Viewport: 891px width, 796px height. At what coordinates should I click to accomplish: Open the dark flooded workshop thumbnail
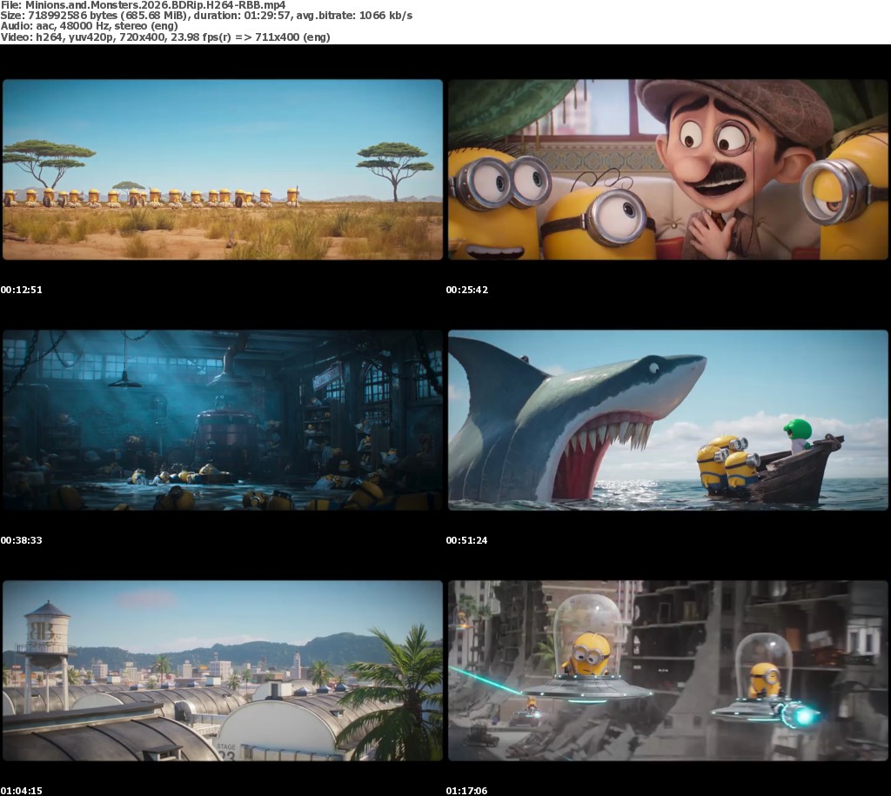pos(223,420)
